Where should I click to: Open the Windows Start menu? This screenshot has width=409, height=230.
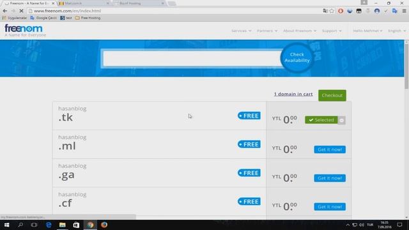(7, 225)
